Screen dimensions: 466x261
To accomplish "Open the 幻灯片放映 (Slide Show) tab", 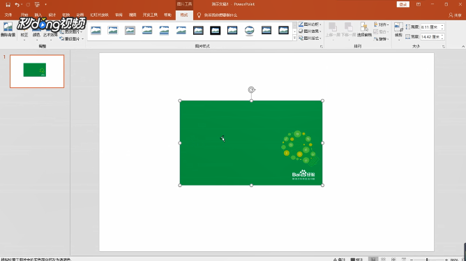I will (x=99, y=15).
